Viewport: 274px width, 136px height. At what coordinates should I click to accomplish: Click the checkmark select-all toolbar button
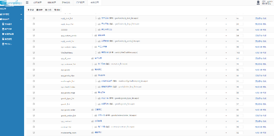pyautogui.click(x=48, y=10)
